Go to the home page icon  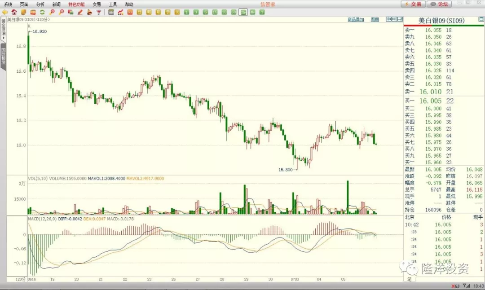tap(14, 12)
